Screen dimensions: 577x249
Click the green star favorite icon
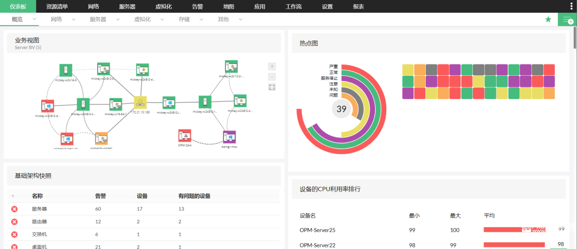click(x=548, y=20)
